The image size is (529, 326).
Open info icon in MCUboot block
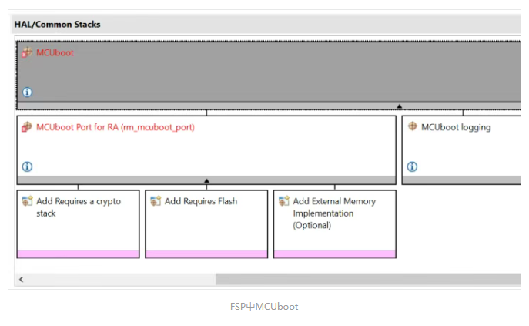27,92
